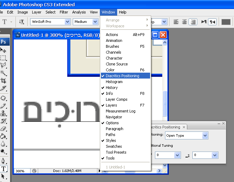The height and width of the screenshot is (182, 234).
Task: Open the font family WinSoft Pro dropdown
Action: [x=68, y=22]
